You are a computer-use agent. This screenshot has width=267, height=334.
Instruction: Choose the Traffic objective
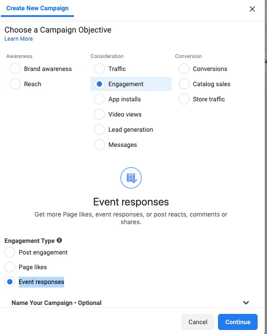tap(99, 69)
